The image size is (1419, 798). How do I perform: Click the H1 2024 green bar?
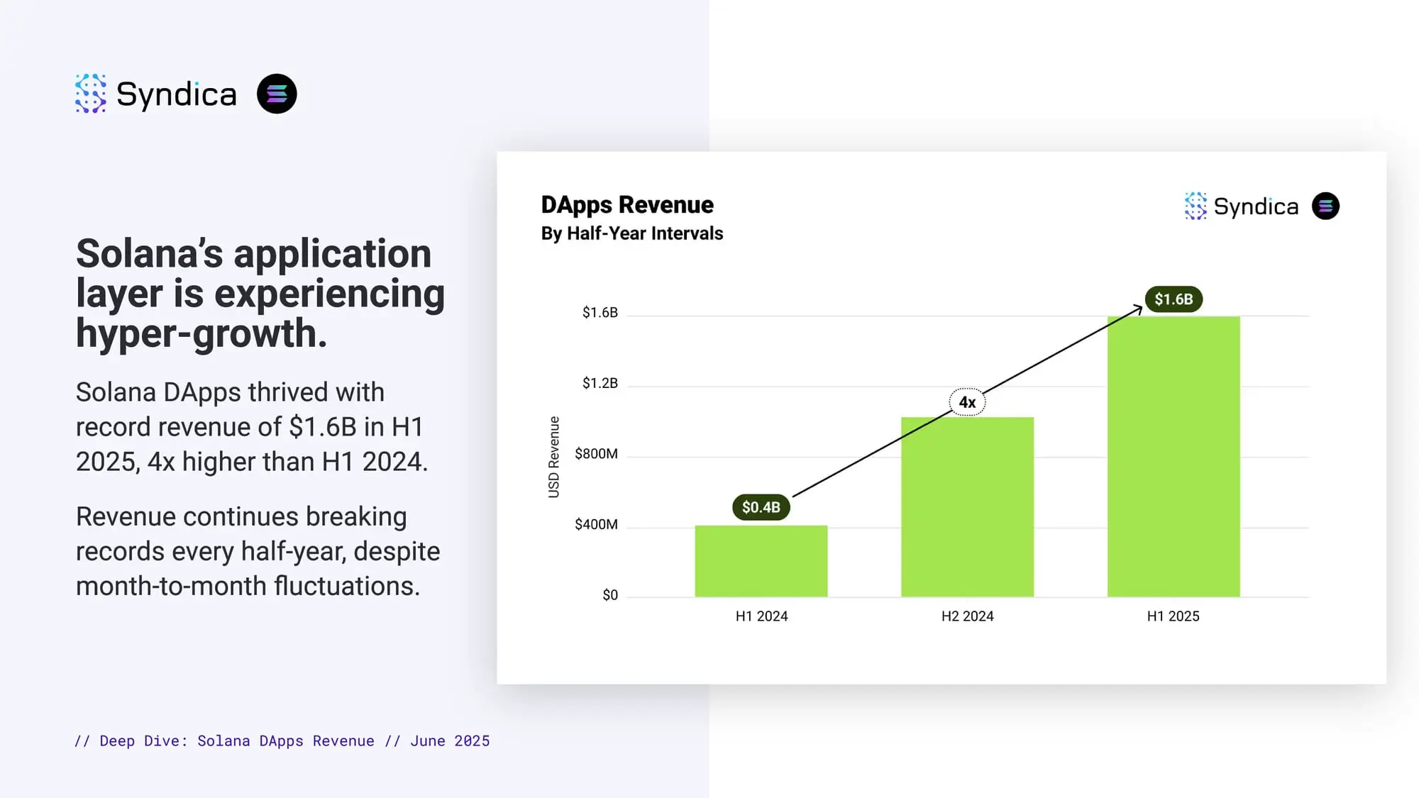point(761,561)
